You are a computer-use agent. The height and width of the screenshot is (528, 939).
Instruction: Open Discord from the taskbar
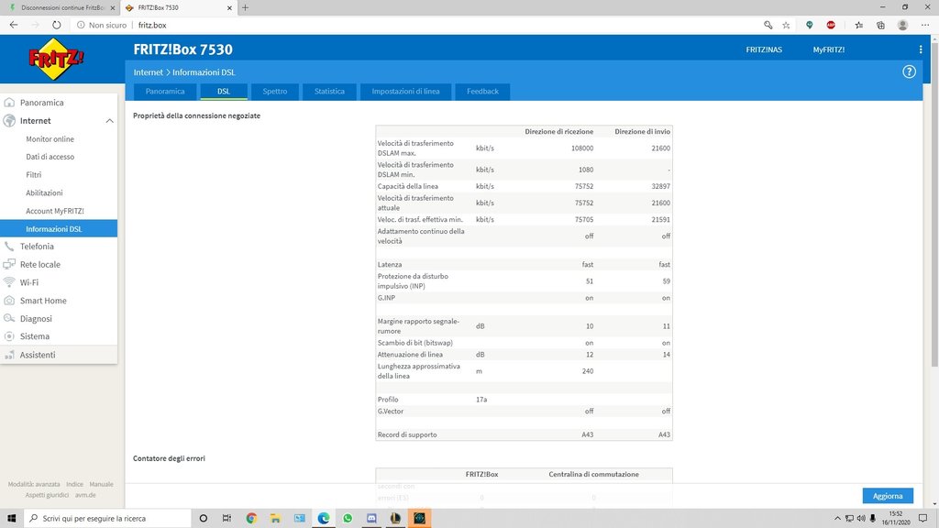pos(371,519)
